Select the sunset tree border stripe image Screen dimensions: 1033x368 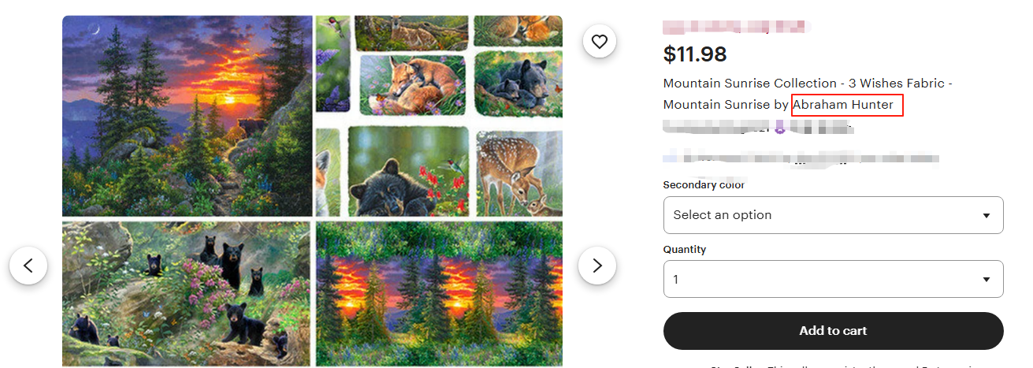click(439, 293)
